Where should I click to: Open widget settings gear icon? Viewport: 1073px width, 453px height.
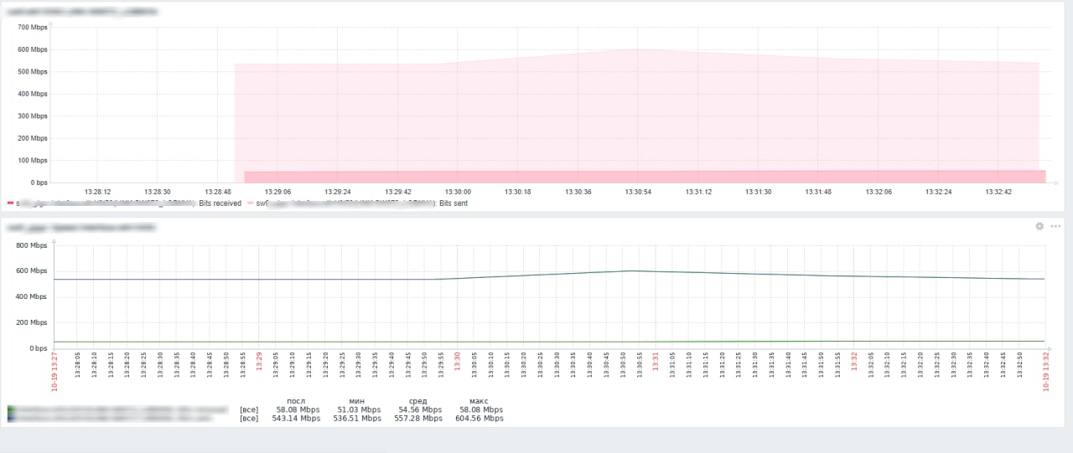1039,226
